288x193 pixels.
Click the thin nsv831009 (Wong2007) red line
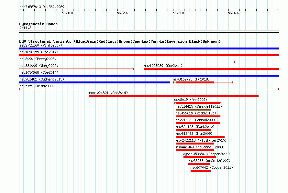coord(76,69)
